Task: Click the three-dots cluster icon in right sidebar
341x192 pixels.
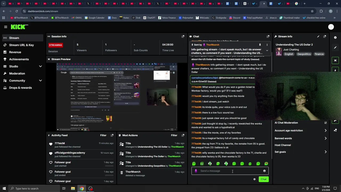Action: pos(335,130)
